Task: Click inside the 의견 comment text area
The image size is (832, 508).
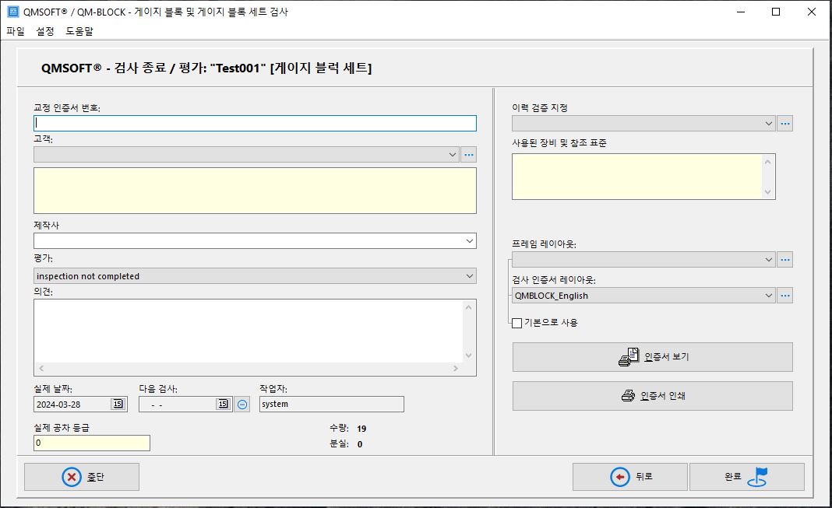Action: pyautogui.click(x=248, y=331)
